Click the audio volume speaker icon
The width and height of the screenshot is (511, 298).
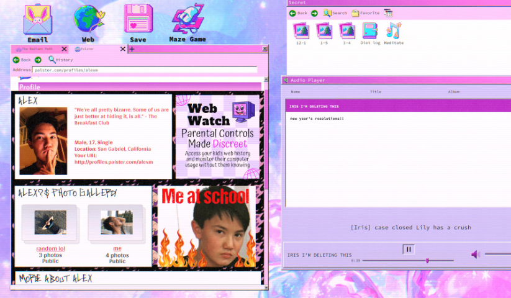[x=476, y=254]
